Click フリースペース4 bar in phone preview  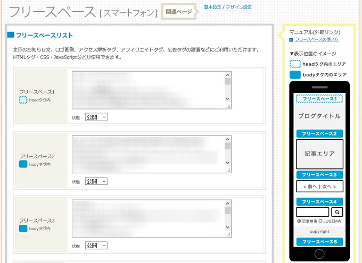click(x=319, y=202)
